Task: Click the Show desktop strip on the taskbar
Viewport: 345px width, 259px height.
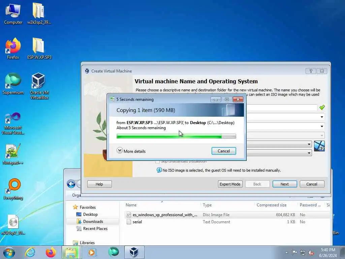Action: coord(343,252)
